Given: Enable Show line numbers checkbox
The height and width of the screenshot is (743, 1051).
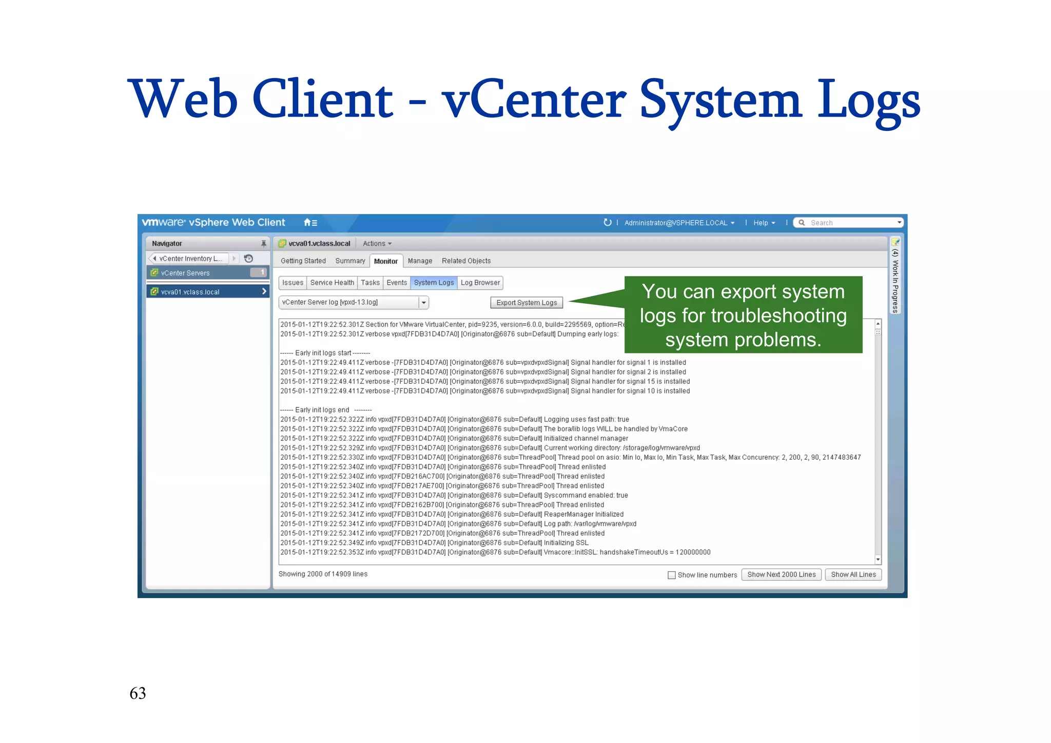Looking at the screenshot, I should tap(671, 575).
